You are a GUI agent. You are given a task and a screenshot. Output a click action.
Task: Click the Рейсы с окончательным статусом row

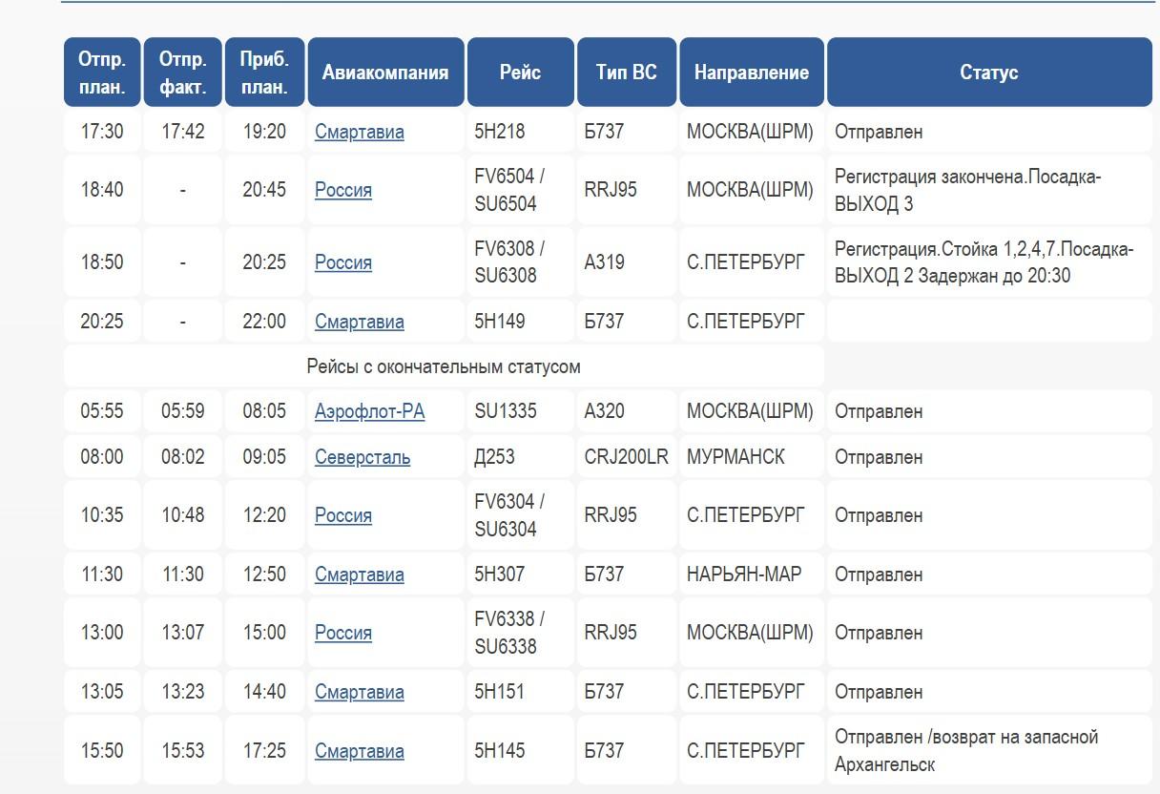tap(444, 366)
